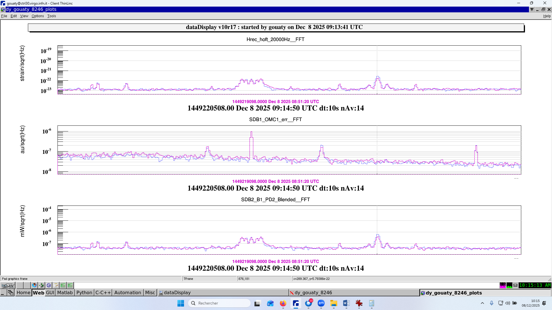This screenshot has width=552, height=310.
Task: Switch to Automation workspace
Action: 127,292
